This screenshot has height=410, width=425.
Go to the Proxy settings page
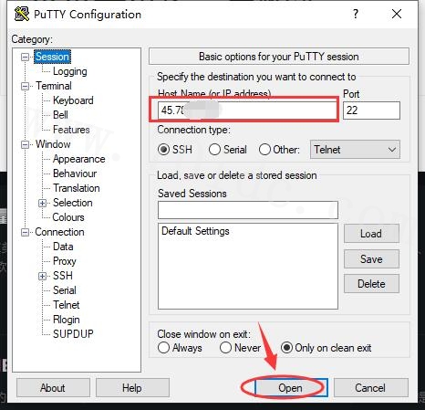(65, 261)
